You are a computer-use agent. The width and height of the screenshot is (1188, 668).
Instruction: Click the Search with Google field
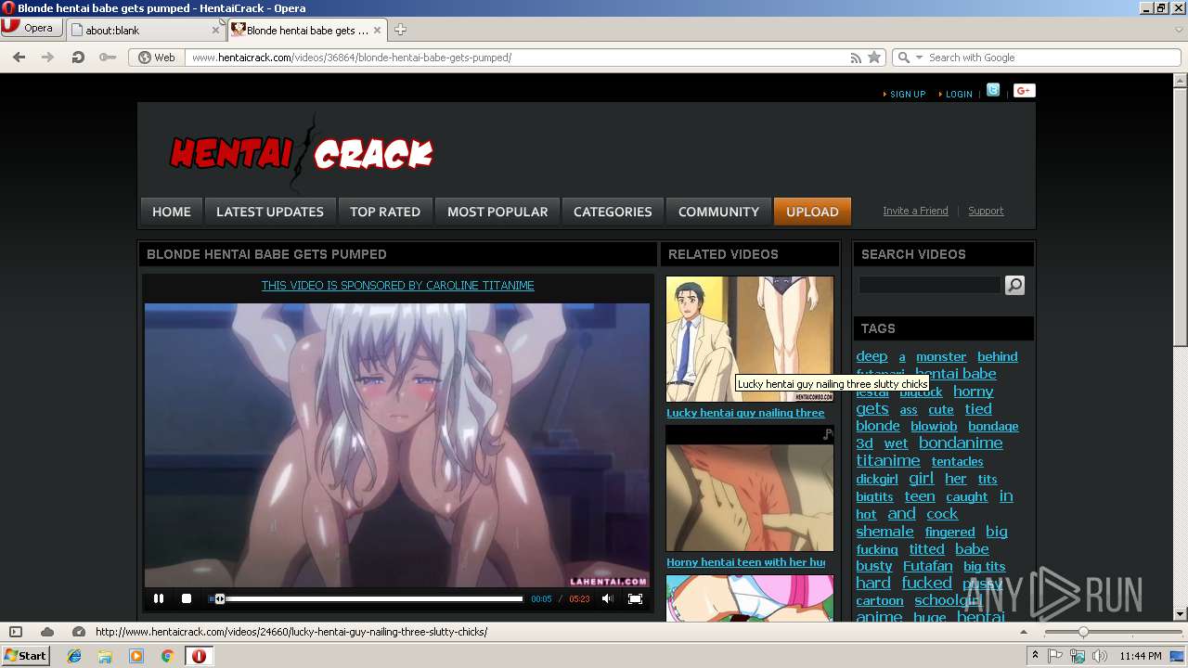(1053, 58)
